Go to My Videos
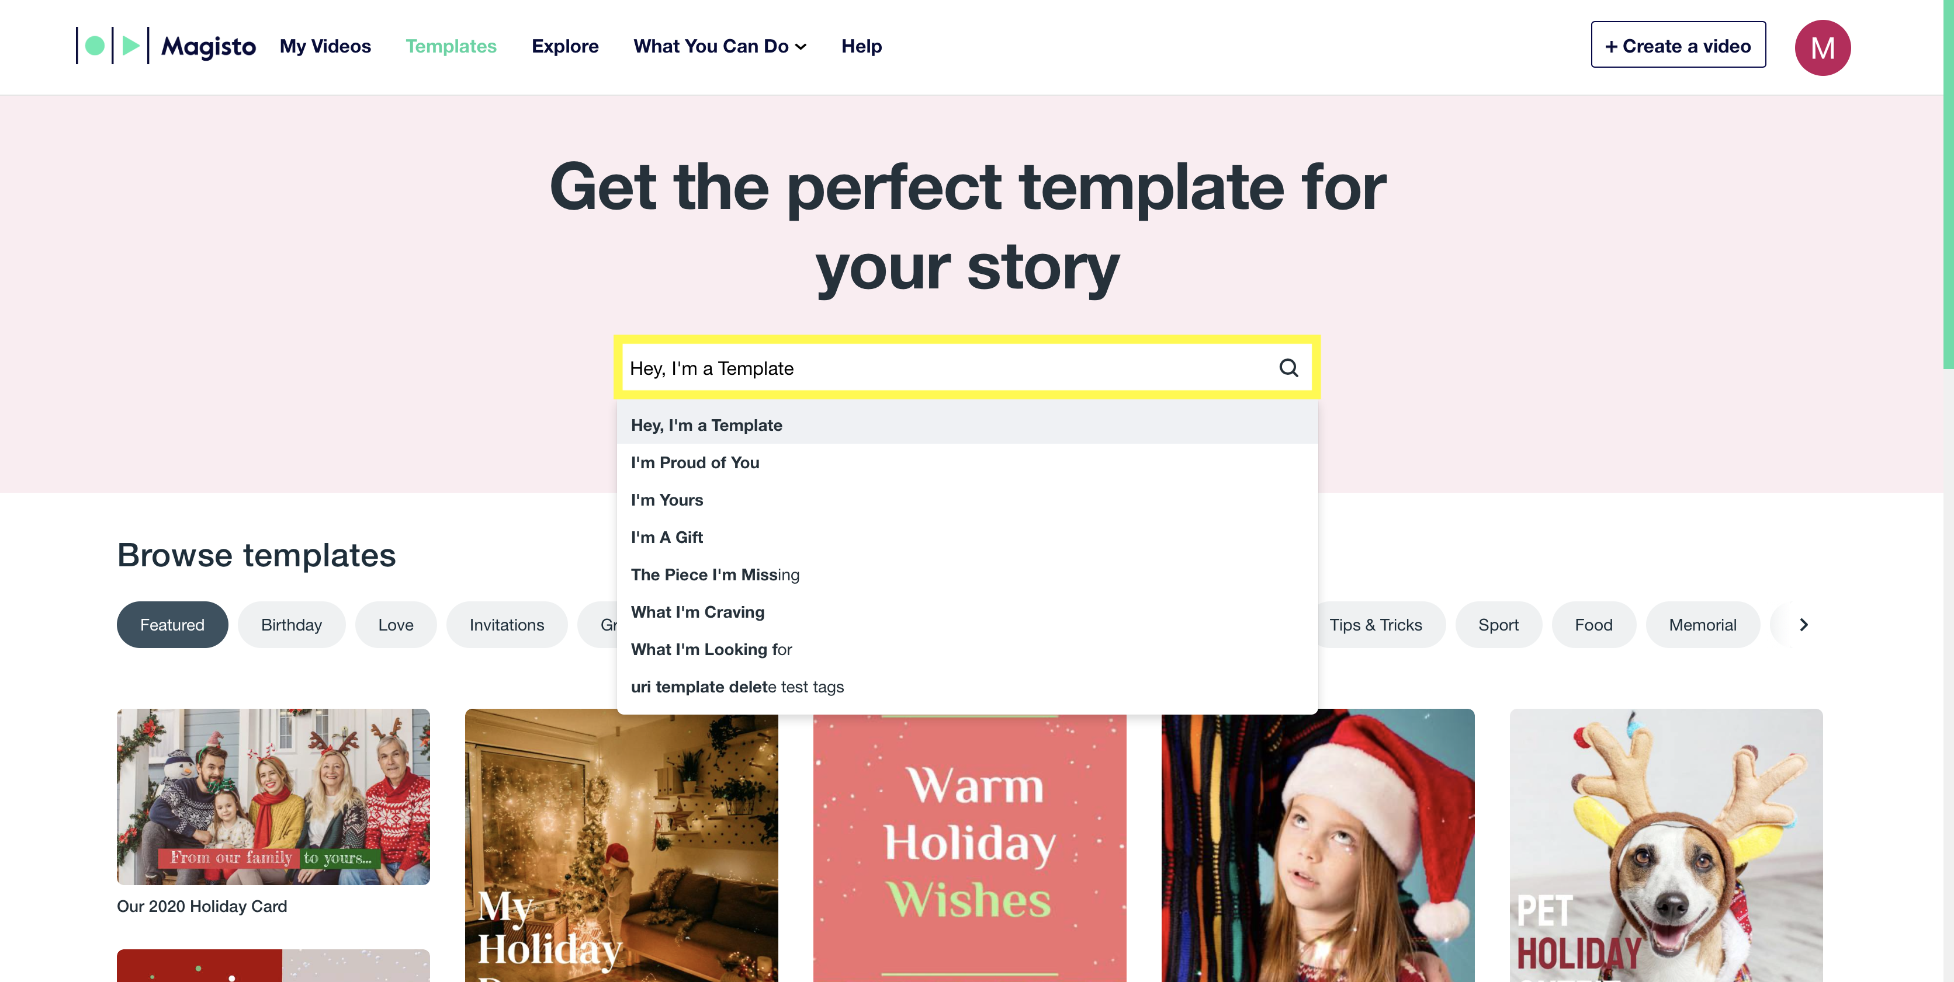 click(325, 46)
